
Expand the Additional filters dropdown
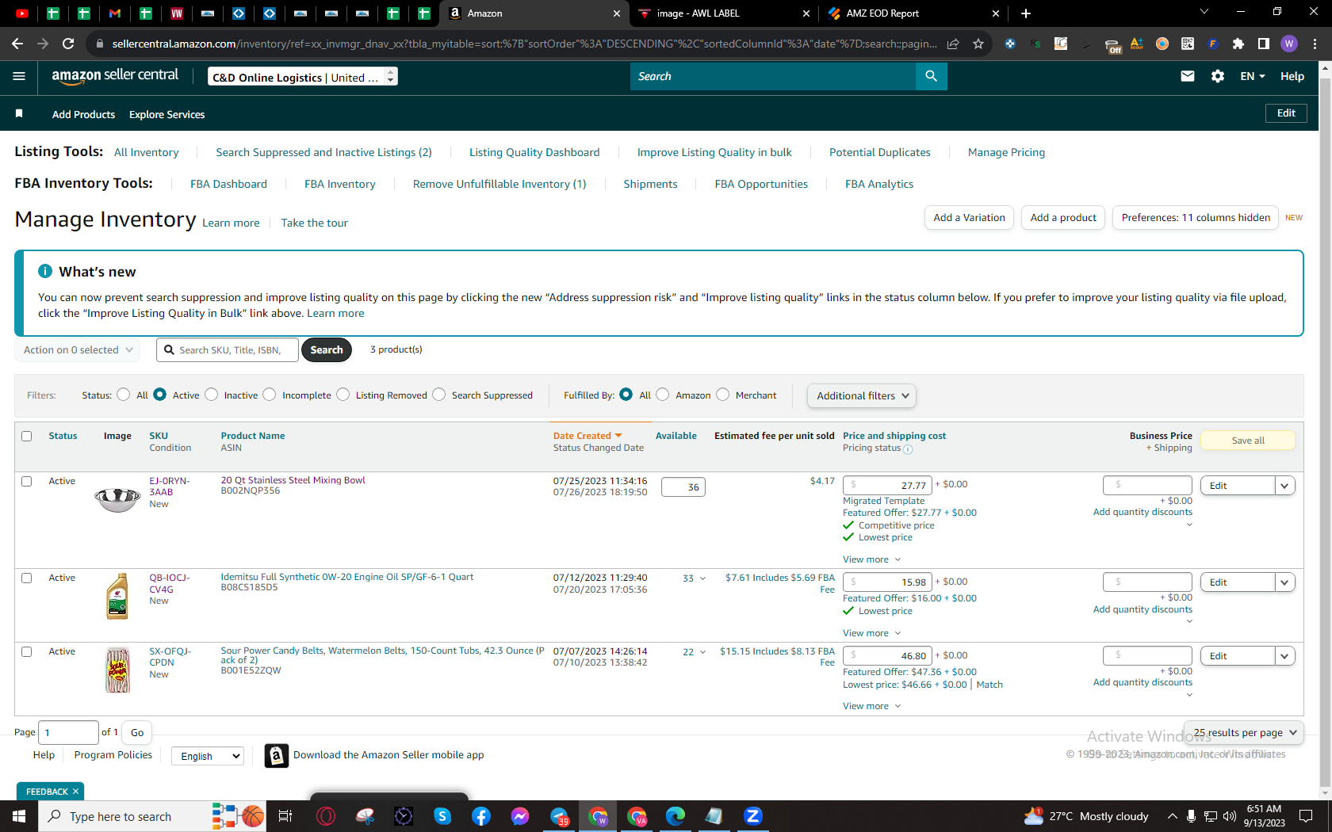861,395
